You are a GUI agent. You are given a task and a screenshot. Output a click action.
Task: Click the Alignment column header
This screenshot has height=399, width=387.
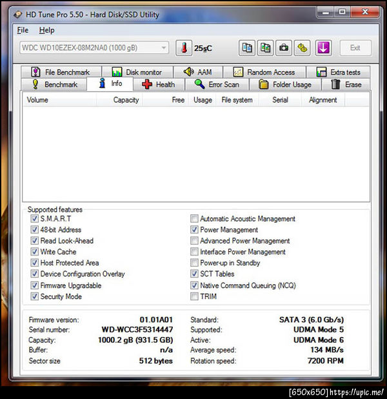click(x=323, y=99)
